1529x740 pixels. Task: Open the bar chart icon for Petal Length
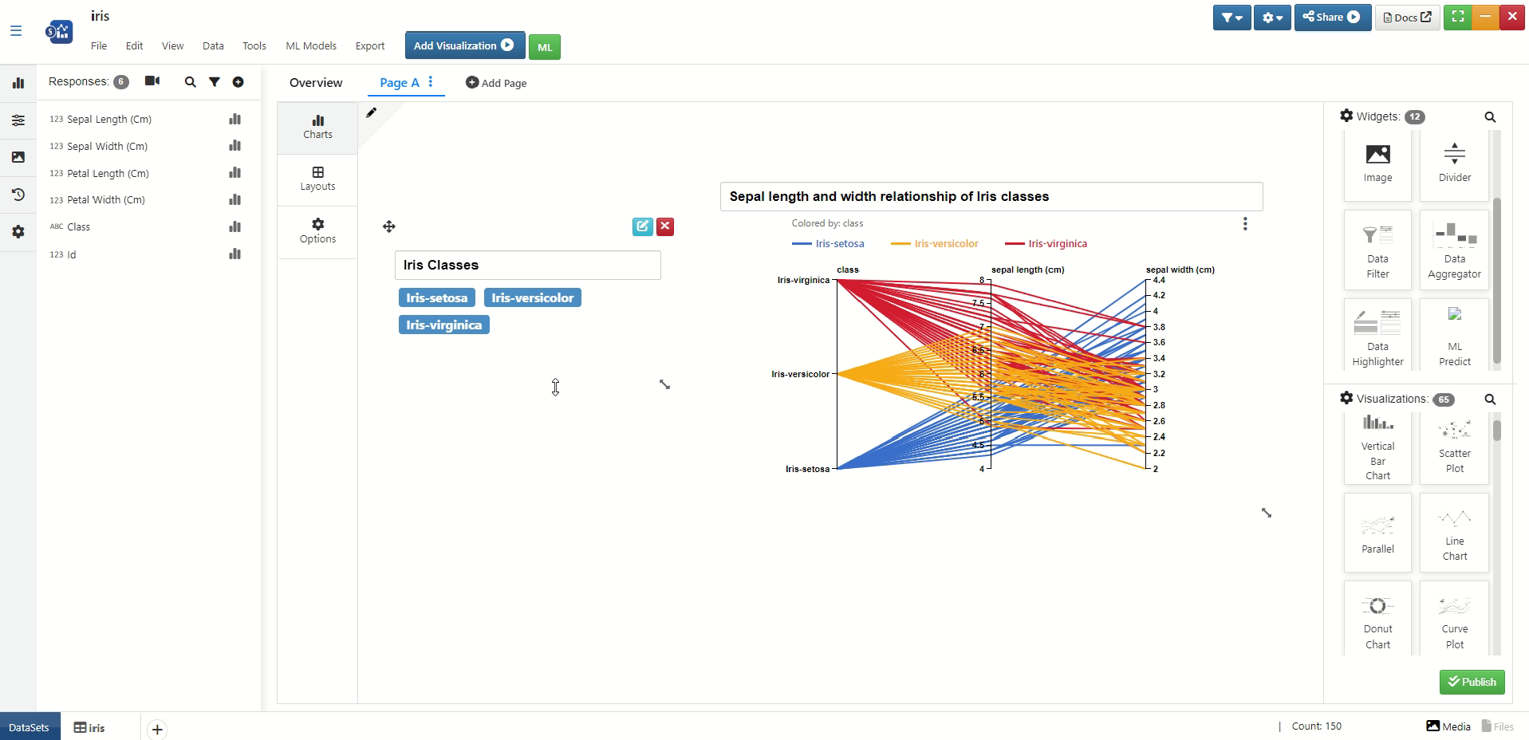(x=234, y=173)
